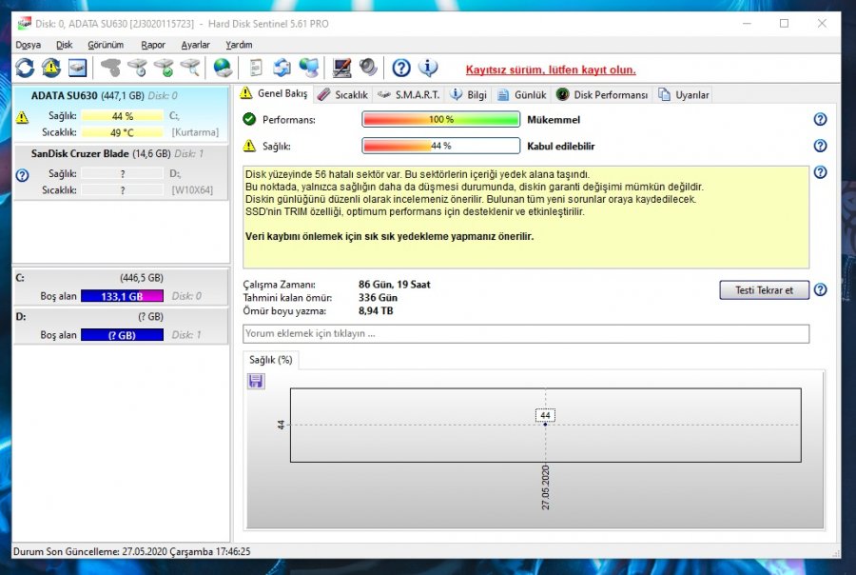Click the Kayıtsız sürüm registration link
Viewport: 856px width, 575px height.
coord(551,69)
